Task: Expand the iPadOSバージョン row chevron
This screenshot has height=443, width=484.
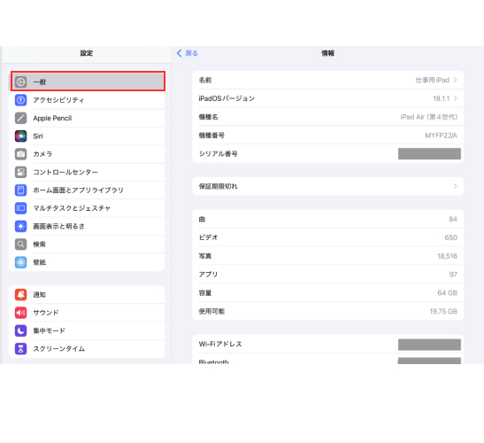Action: (x=456, y=98)
